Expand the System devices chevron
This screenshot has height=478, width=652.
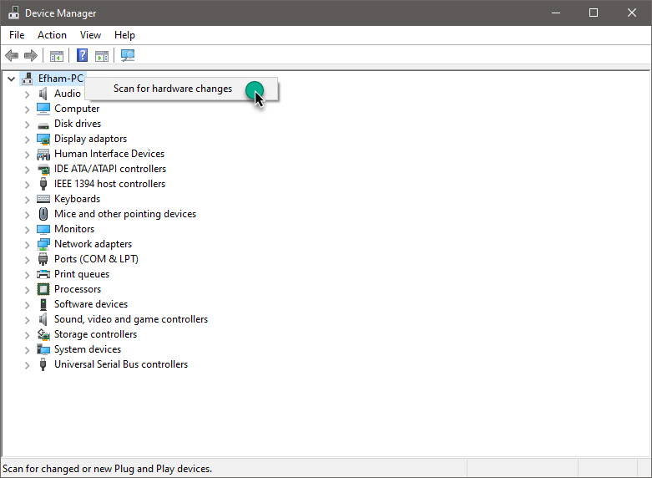point(27,350)
